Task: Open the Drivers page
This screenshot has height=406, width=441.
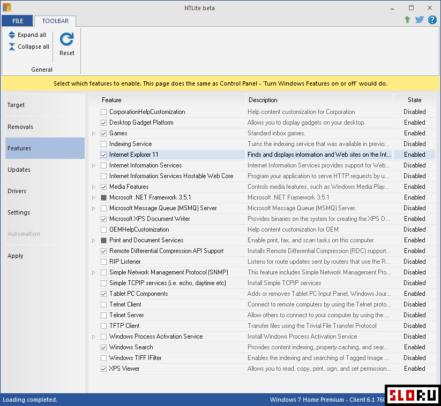Action: click(45, 191)
